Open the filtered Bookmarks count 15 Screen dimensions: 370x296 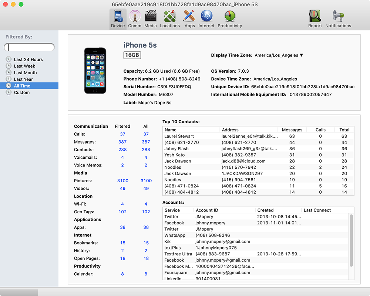click(x=122, y=243)
